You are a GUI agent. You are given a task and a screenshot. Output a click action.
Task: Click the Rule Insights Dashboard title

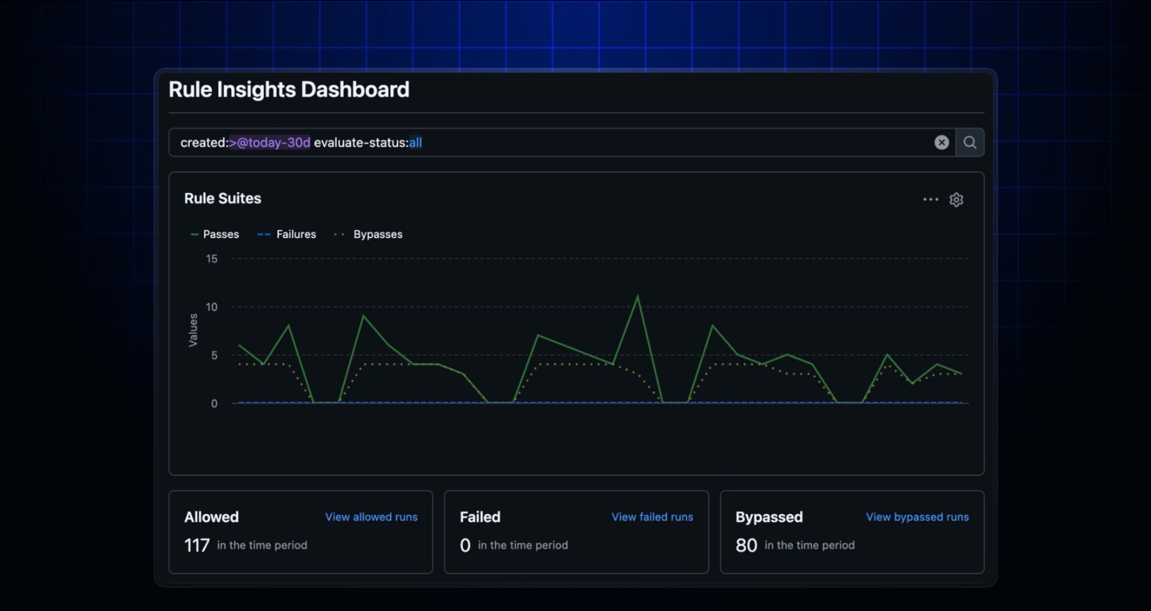289,90
